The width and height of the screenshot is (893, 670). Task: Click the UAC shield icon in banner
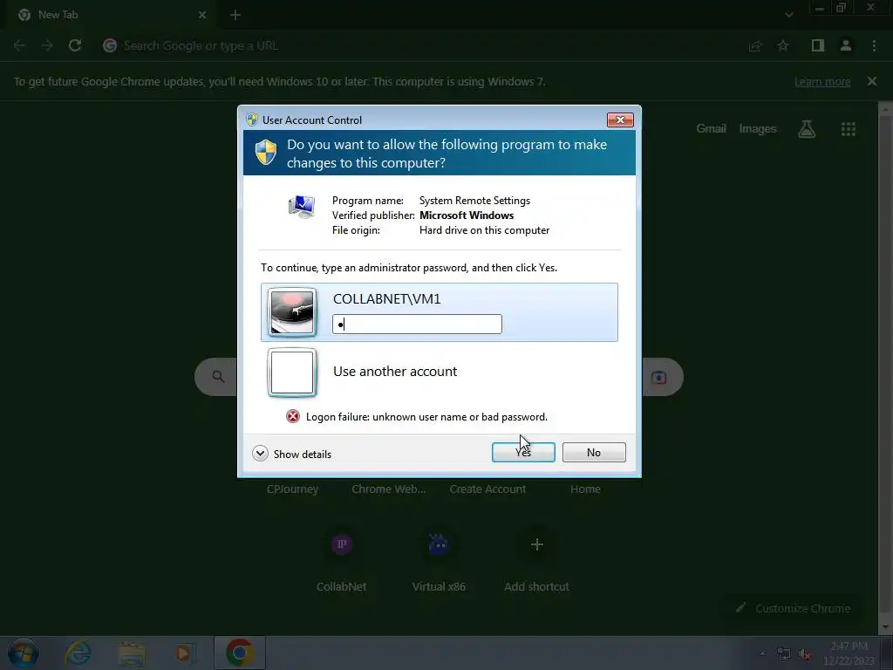(265, 152)
